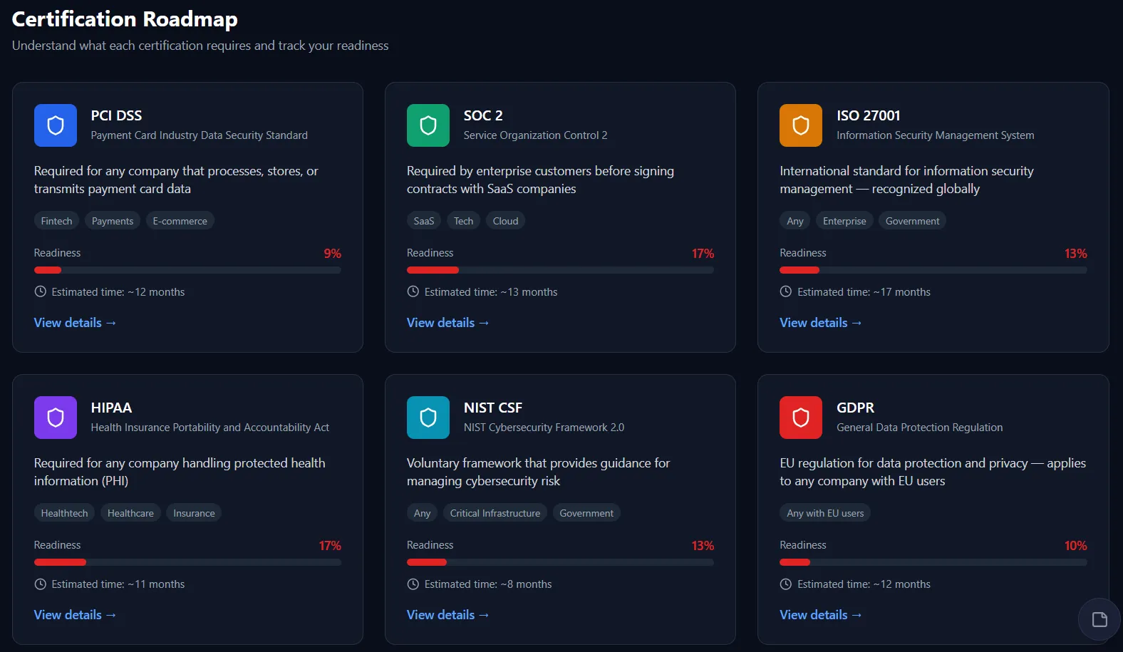This screenshot has height=652, width=1123.
Task: Select the SaaS tag
Action: tap(424, 221)
